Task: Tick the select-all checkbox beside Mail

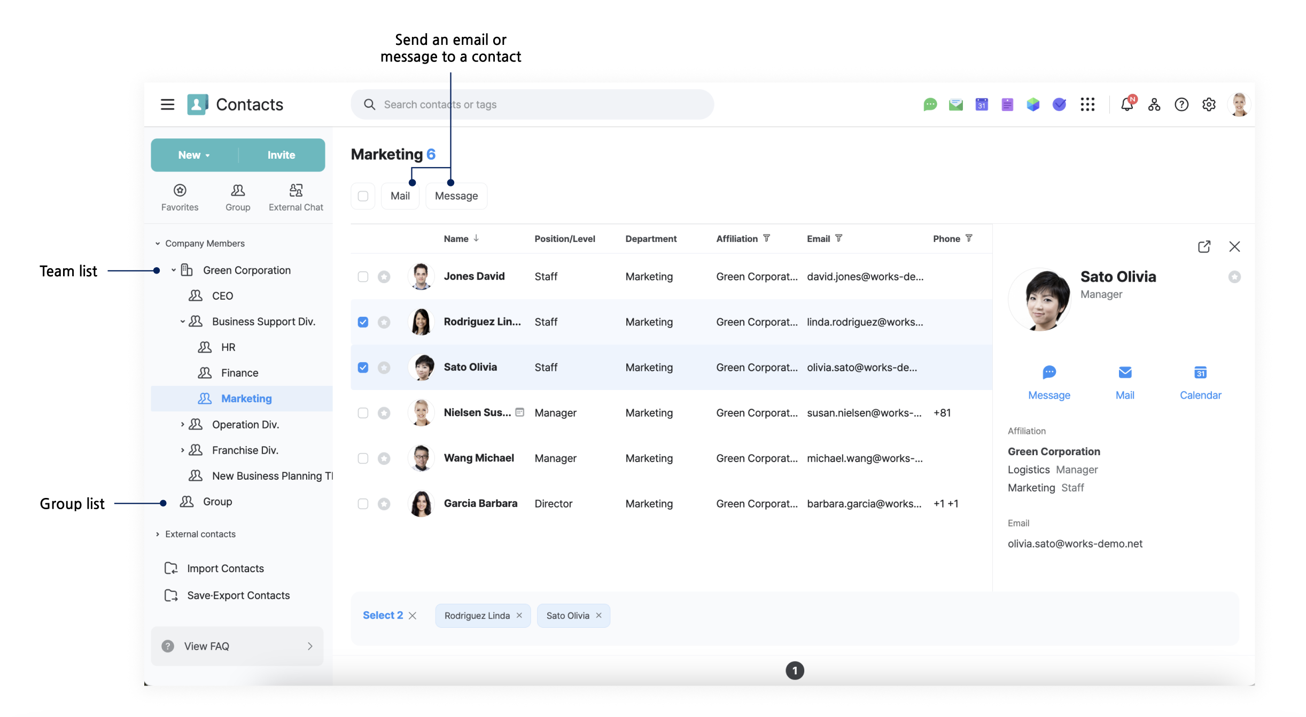Action: [x=363, y=196]
